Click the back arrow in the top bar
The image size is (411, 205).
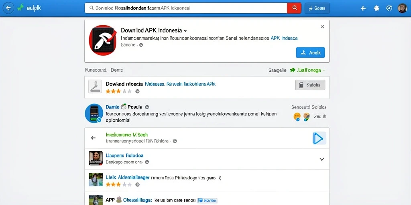[x=8, y=8]
